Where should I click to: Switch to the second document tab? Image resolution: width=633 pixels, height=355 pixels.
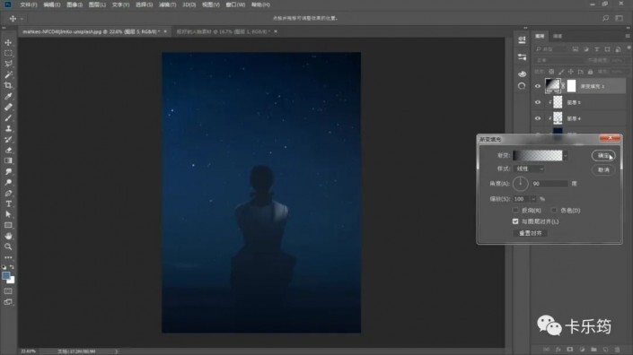[223, 31]
